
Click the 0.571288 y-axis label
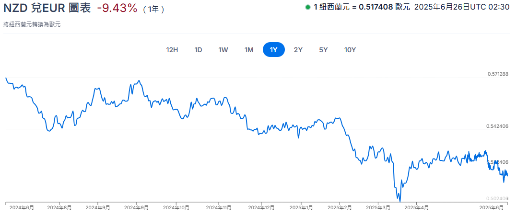pos(499,74)
